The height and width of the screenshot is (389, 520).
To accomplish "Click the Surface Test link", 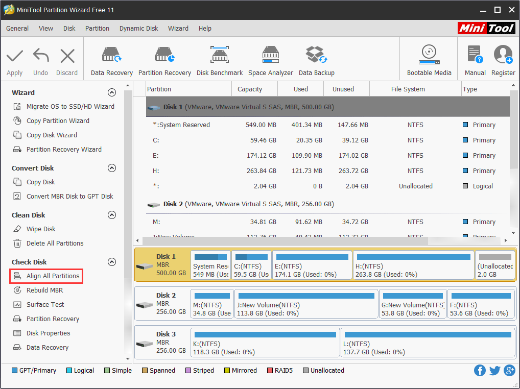I will coord(45,304).
